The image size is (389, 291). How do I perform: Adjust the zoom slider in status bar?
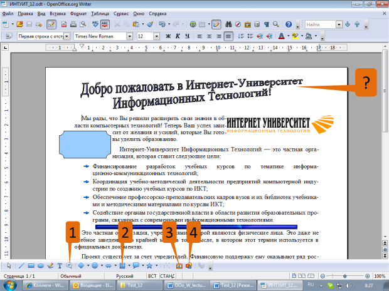pos(345,276)
